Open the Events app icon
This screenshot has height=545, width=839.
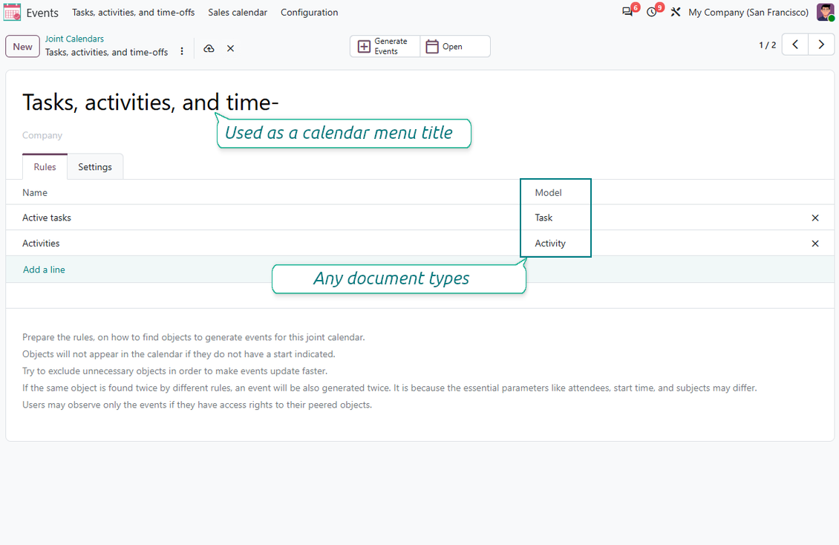coord(12,12)
